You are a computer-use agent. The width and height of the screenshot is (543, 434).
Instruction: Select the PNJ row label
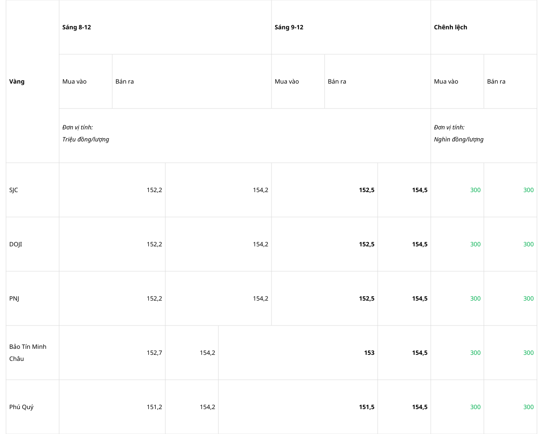[14, 299]
